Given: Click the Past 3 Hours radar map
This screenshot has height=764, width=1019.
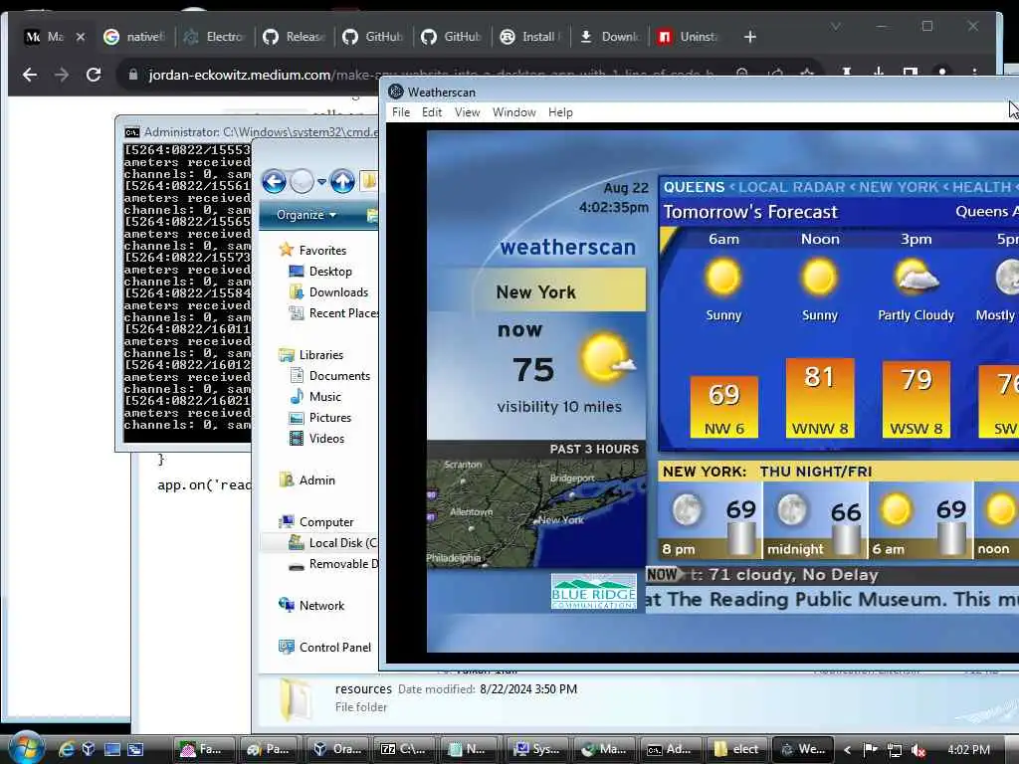Looking at the screenshot, I should click(536, 513).
